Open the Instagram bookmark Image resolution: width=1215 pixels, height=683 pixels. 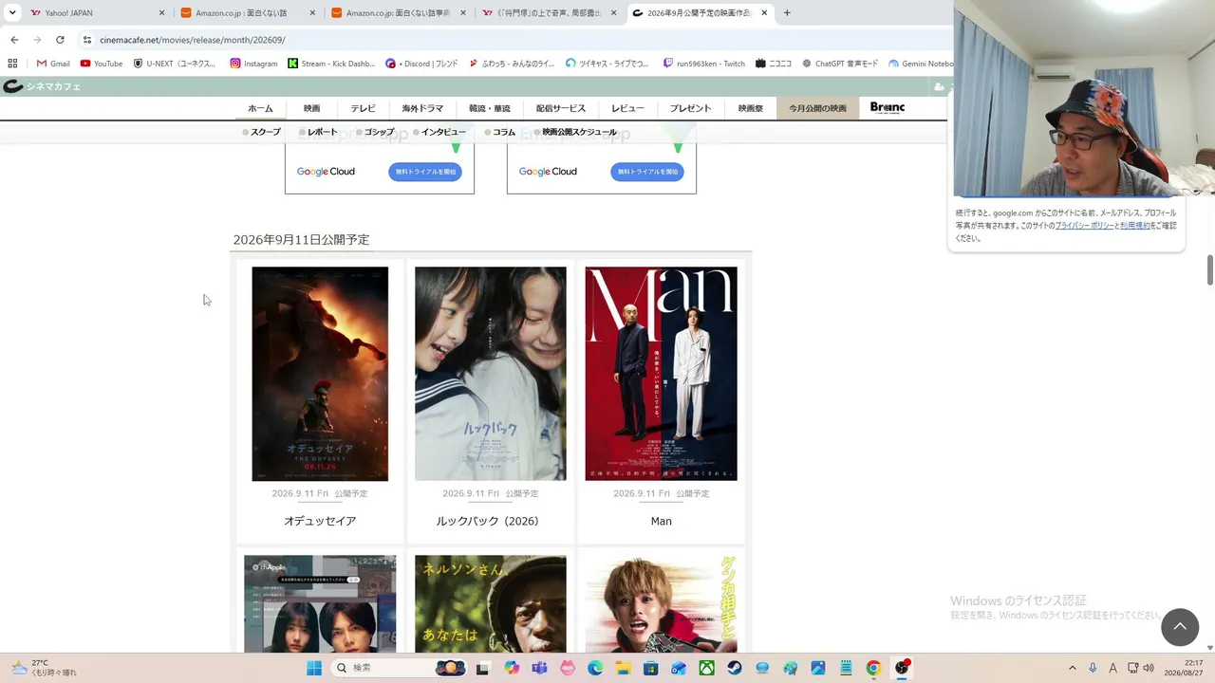(x=253, y=64)
